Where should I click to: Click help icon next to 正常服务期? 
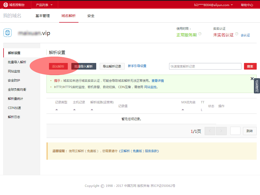[x=200, y=34]
